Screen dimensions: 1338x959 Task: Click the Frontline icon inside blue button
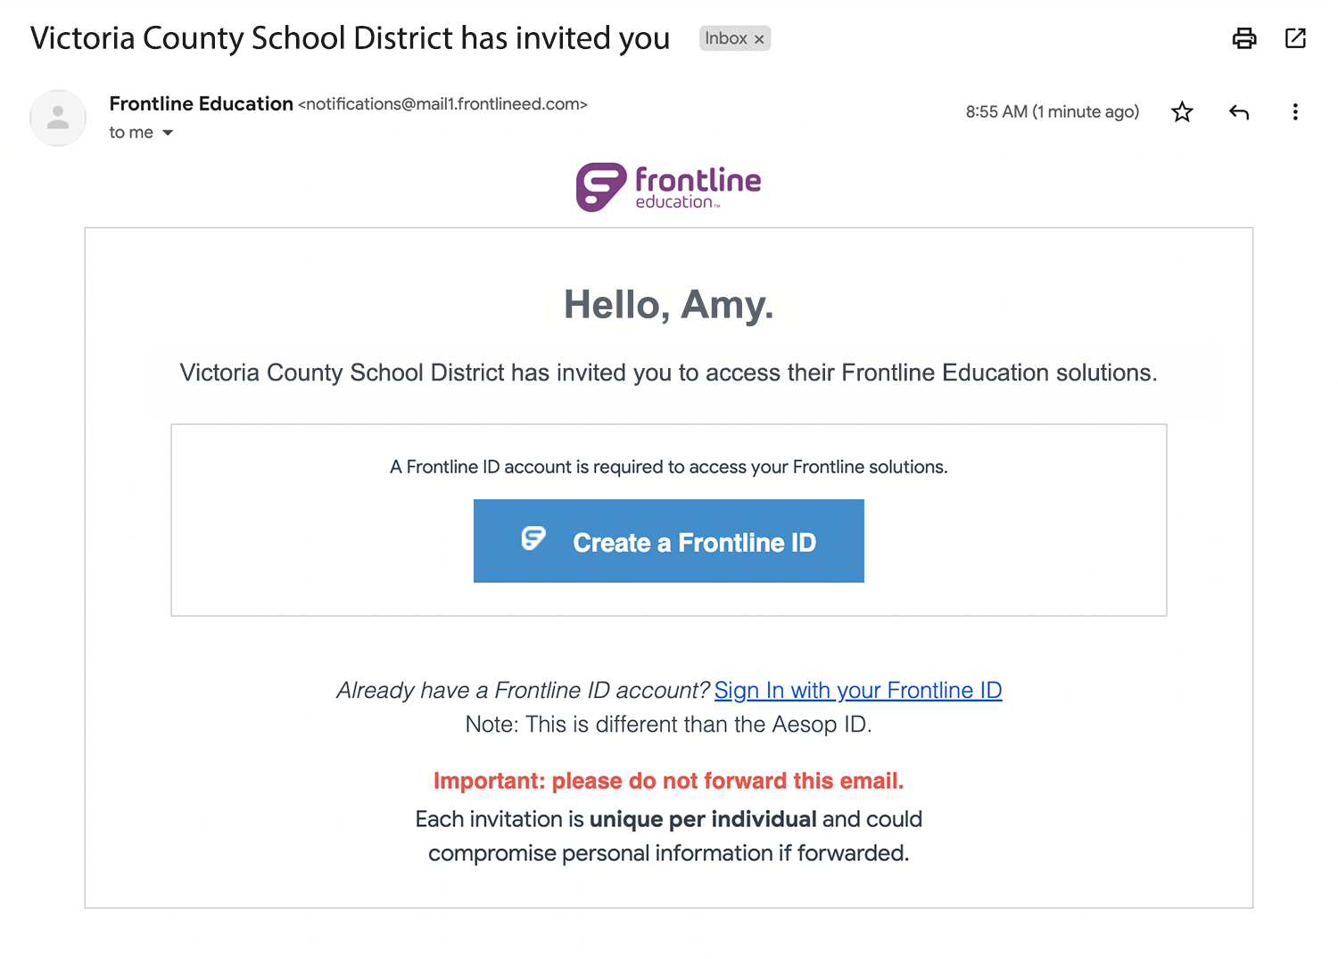point(533,538)
